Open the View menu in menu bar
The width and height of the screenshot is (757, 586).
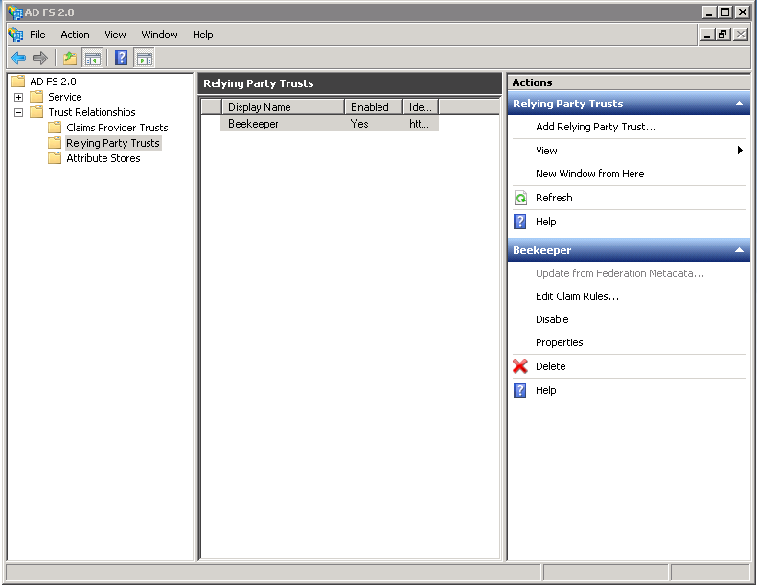tap(115, 35)
